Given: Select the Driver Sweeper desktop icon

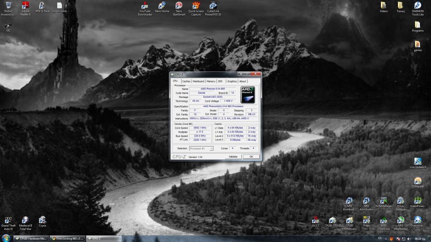Looking at the screenshot, I should coord(401,201).
